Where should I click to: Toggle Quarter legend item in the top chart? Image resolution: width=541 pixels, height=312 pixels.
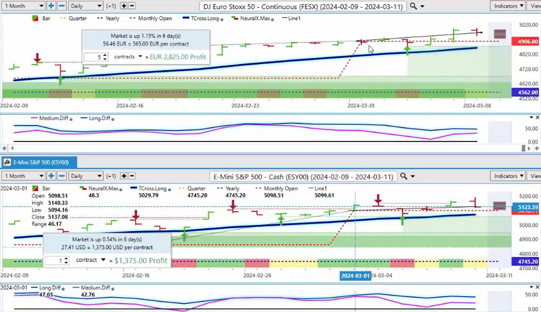[x=74, y=18]
